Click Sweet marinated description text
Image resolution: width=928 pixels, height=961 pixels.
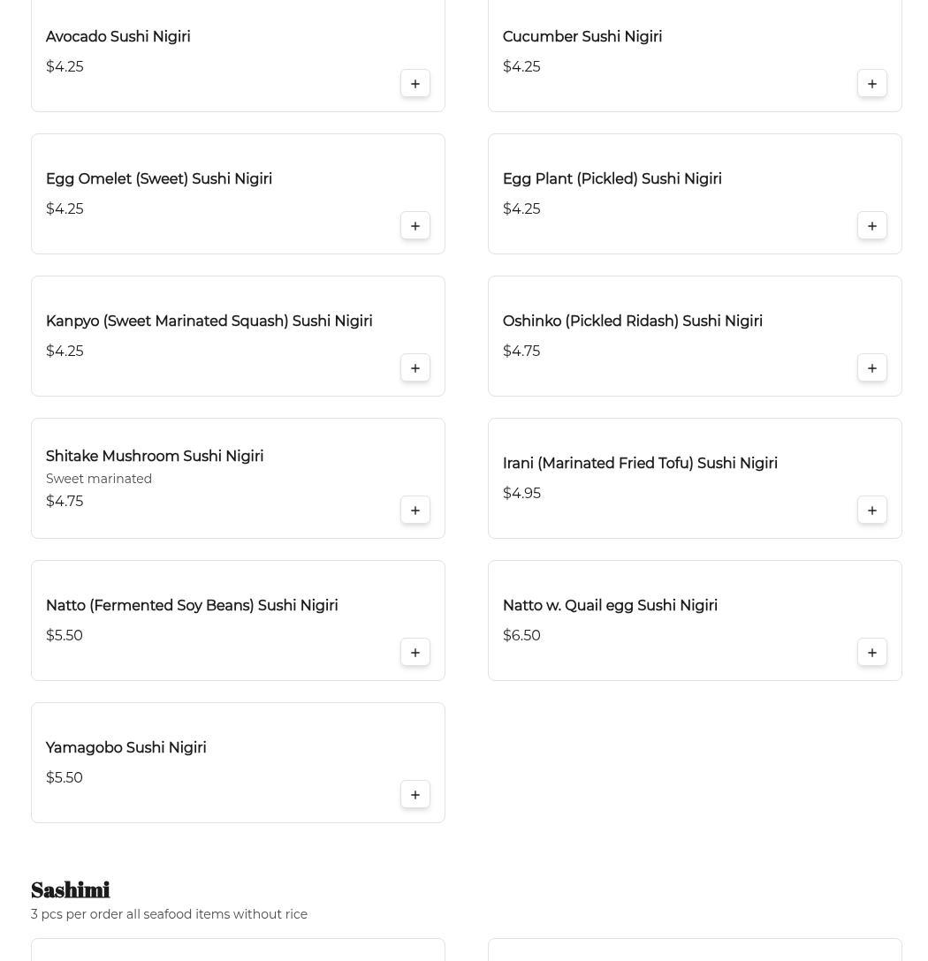(x=99, y=479)
